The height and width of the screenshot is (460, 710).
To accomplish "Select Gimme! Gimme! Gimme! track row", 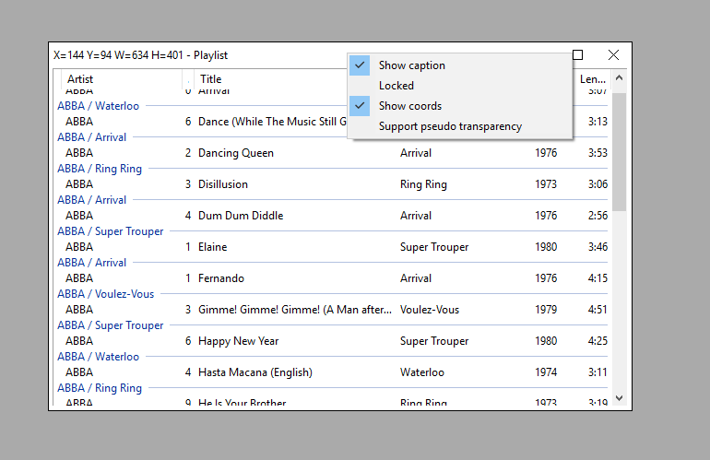I will 295,310.
